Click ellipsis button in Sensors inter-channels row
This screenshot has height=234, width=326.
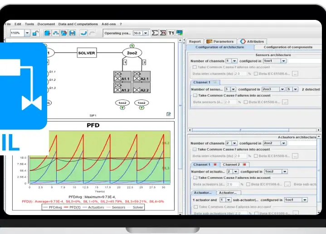295,74
